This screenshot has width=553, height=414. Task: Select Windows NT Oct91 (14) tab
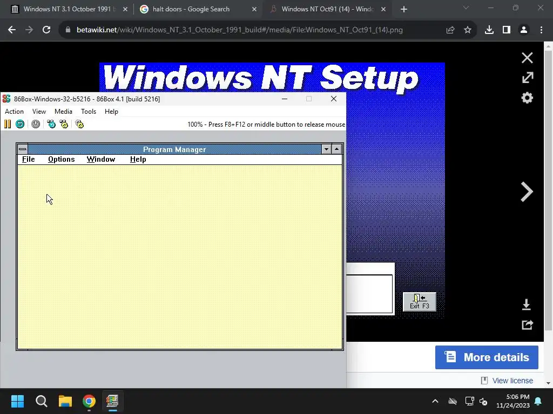326,9
